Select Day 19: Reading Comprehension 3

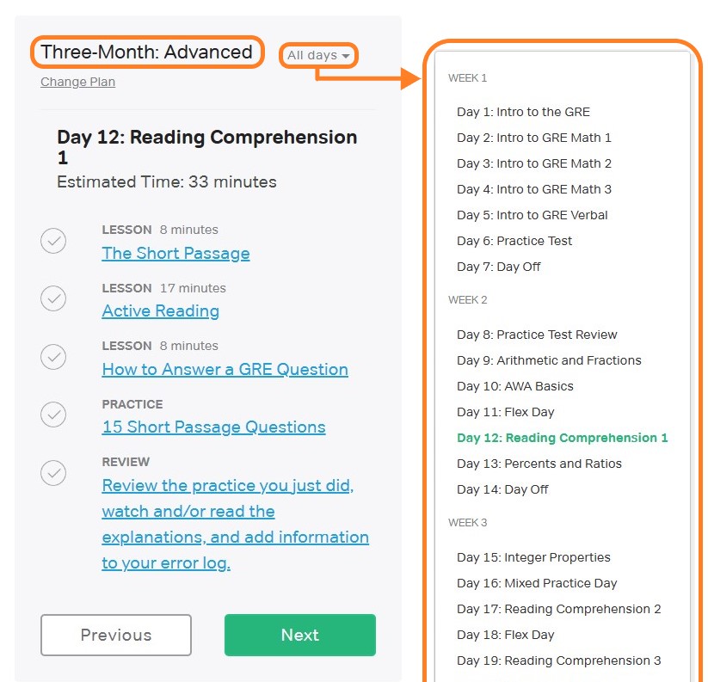point(559,660)
